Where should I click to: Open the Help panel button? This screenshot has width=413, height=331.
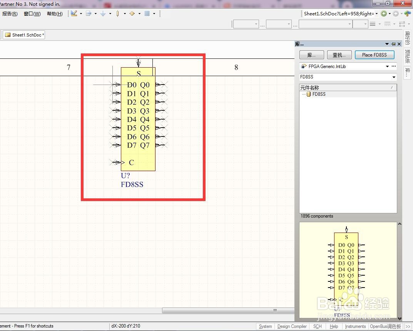334,326
